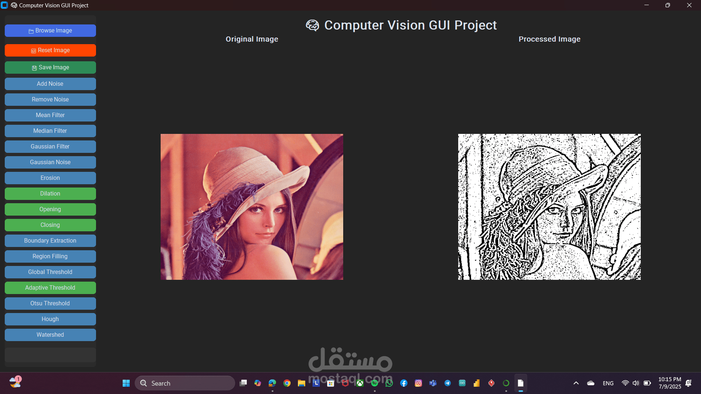Run the Dilation operation
This screenshot has width=701, height=394.
click(x=50, y=194)
